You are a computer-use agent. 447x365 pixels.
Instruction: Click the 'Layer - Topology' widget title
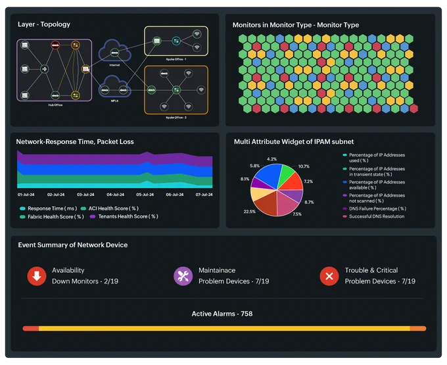click(44, 24)
